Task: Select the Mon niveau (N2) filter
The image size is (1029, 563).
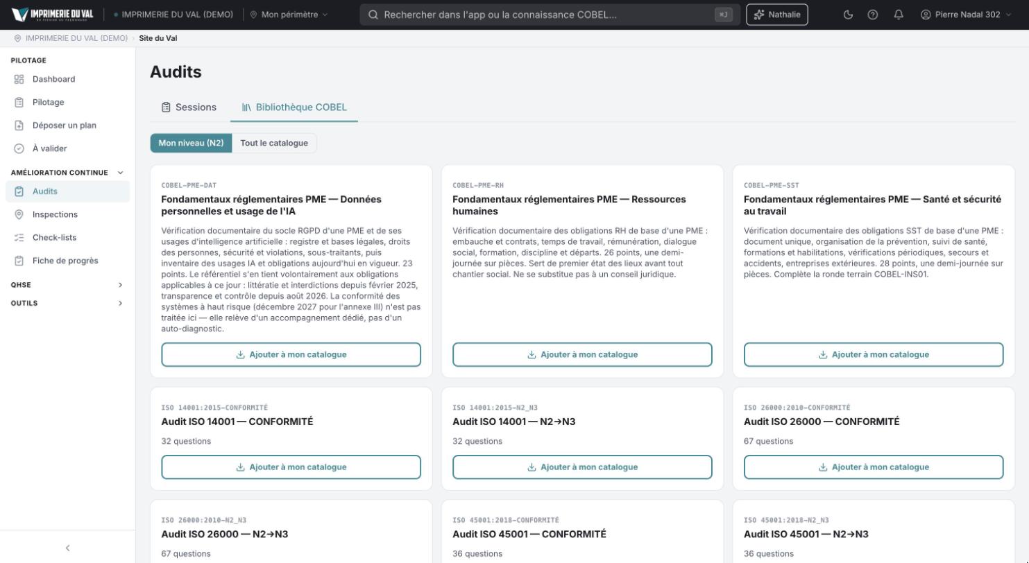Action: [191, 143]
